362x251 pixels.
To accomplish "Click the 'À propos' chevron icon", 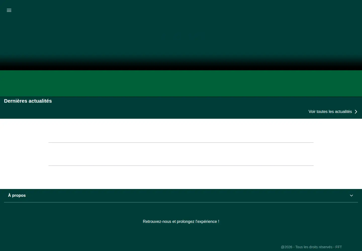I will pos(351,196).
